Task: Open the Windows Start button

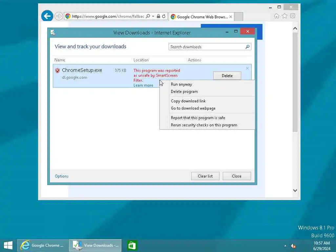Action: pyautogui.click(x=8, y=245)
